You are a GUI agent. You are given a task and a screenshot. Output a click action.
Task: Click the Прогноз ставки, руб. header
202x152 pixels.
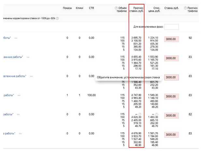136,9
